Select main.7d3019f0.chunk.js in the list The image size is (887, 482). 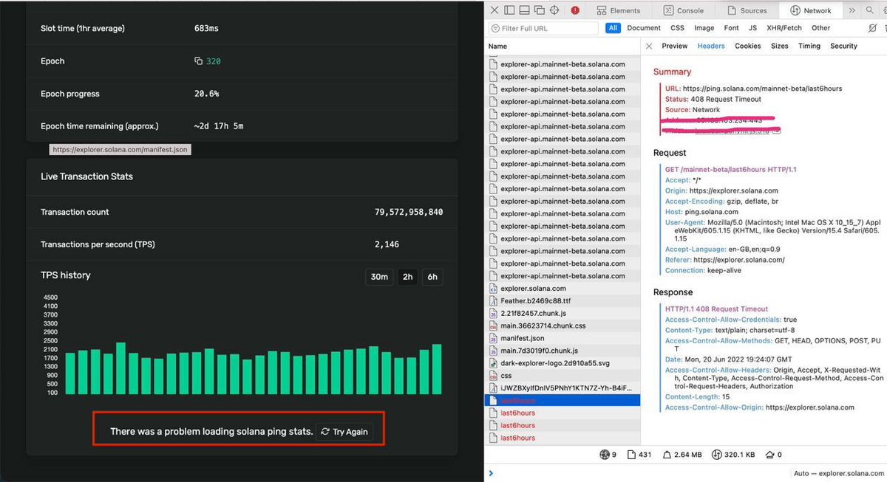[x=563, y=351]
